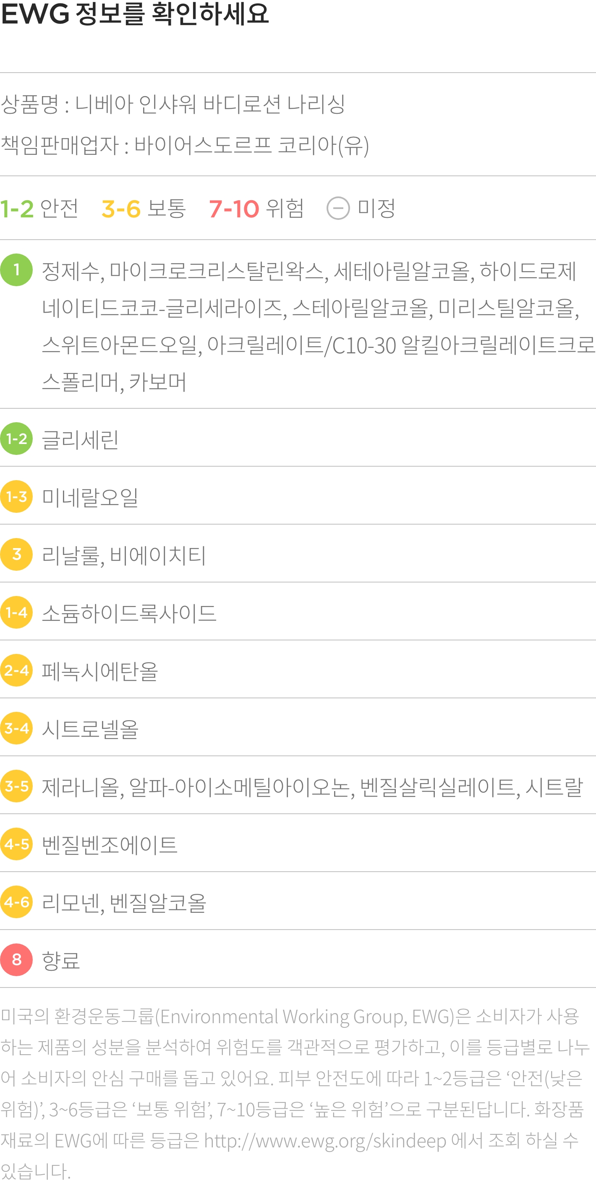Click the 1-4 badge for 소듐하이드록사이드
The height and width of the screenshot is (1186, 596).
[17, 612]
